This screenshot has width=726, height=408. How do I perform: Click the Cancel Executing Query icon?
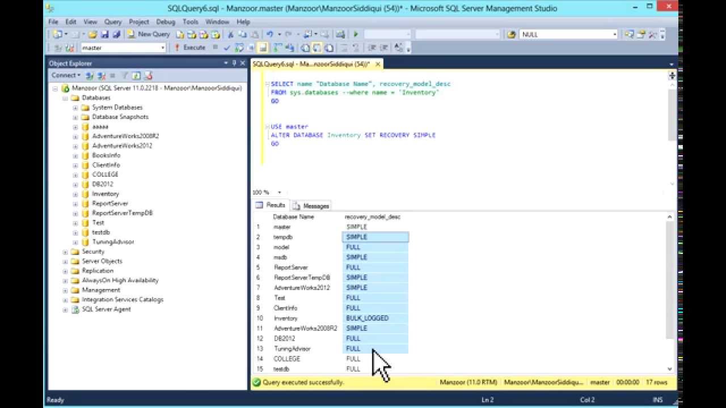(x=216, y=48)
